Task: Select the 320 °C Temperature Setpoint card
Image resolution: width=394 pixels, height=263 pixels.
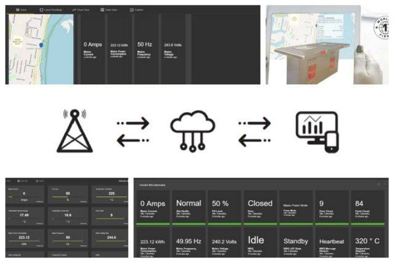Action: (x=368, y=242)
